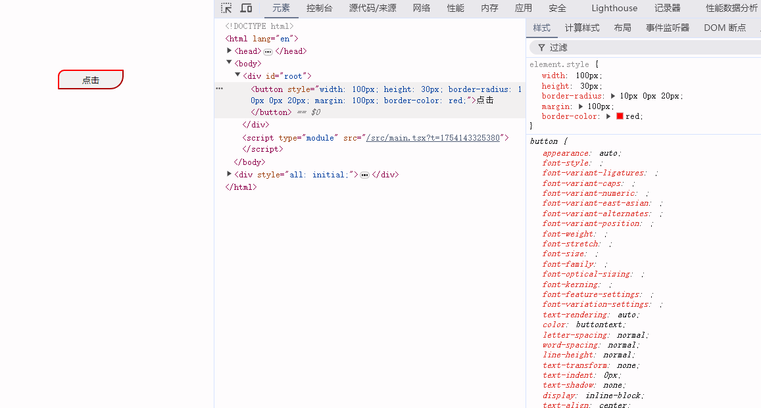This screenshot has width=761, height=408.
Task: Select the DOM 断点 sidebar tab
Action: click(725, 28)
